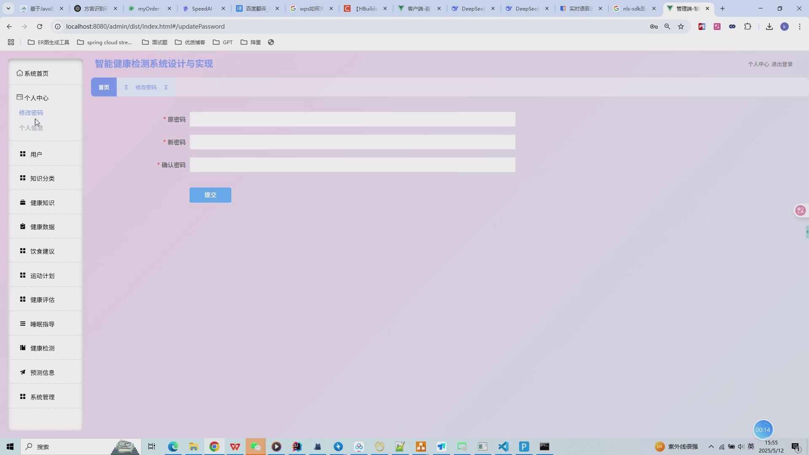Click the grid icon next to 用户

point(23,154)
